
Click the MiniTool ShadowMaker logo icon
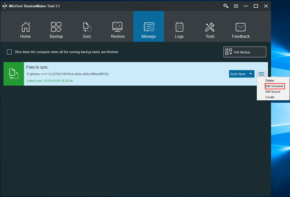point(4,6)
